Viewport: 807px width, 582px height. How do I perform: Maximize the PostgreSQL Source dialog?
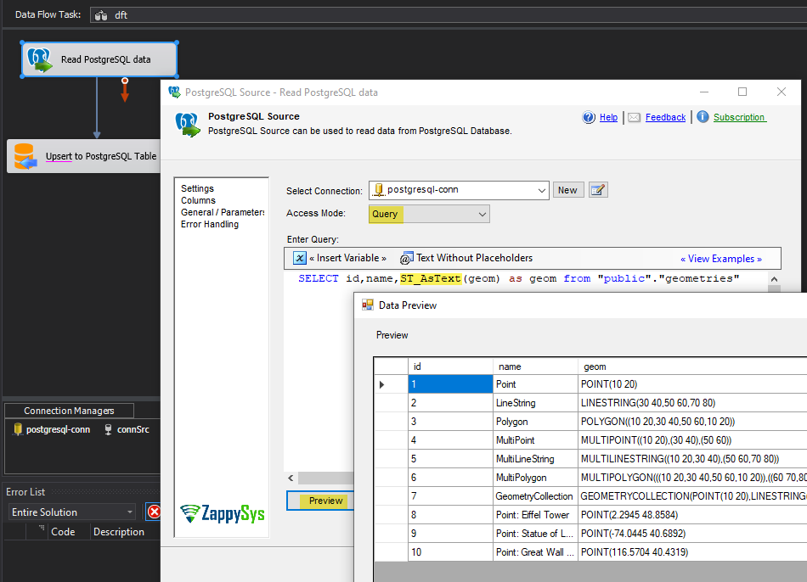click(x=742, y=92)
